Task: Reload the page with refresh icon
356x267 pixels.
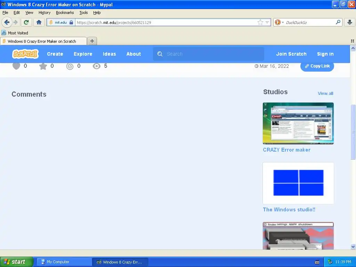Action: point(26,22)
